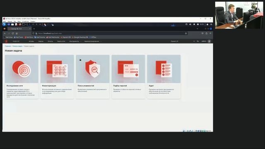Screen dimensions: 265x149
Task: Click the panel clock showing time
Action: pos(202,24)
